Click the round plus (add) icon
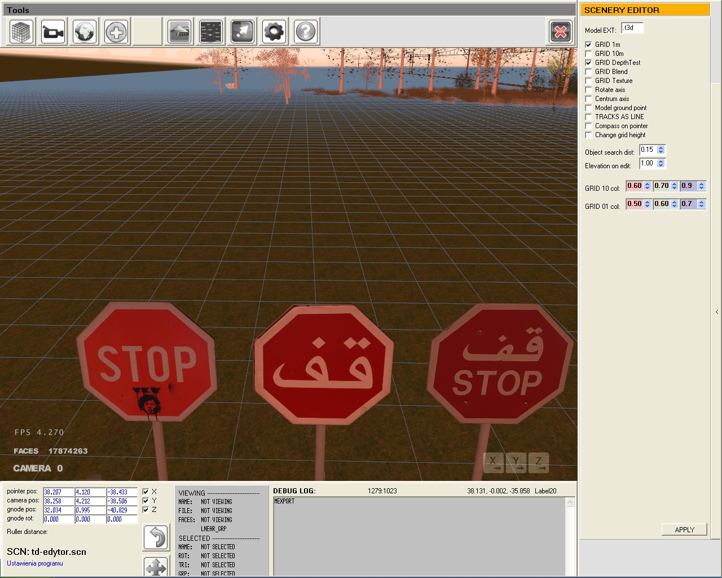 coord(117,32)
